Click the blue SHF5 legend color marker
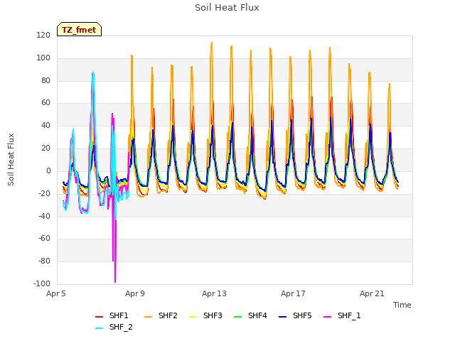Screen dimensions: 455x341 coord(283,317)
